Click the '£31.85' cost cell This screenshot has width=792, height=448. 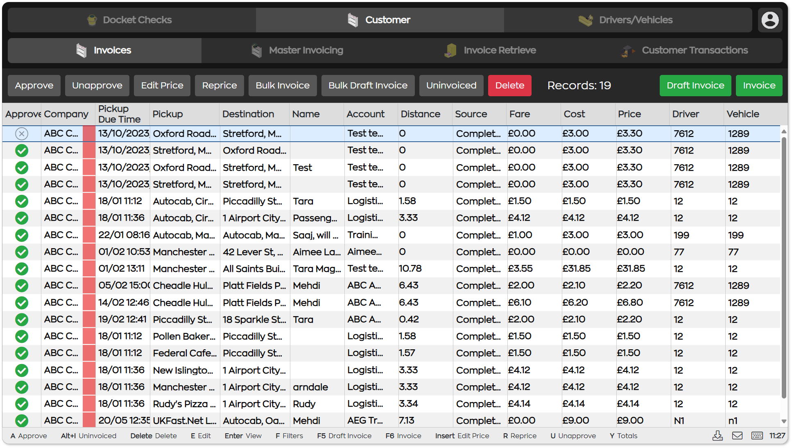[588, 269]
